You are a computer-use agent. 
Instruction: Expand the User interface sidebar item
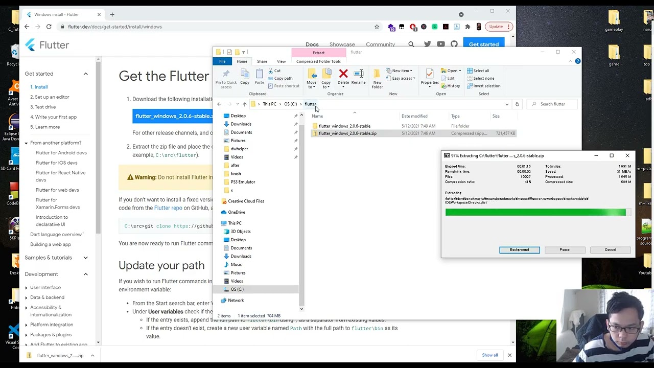[x=26, y=288]
